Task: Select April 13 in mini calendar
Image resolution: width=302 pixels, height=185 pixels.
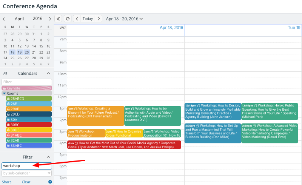Action: [x=27, y=46]
